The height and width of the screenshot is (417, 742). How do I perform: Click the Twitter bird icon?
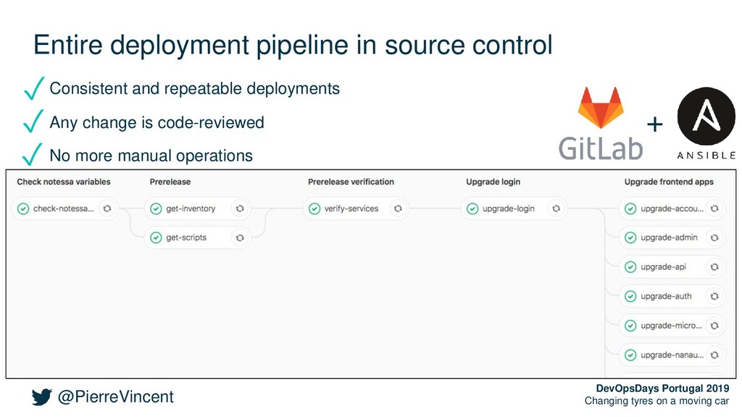[41, 397]
